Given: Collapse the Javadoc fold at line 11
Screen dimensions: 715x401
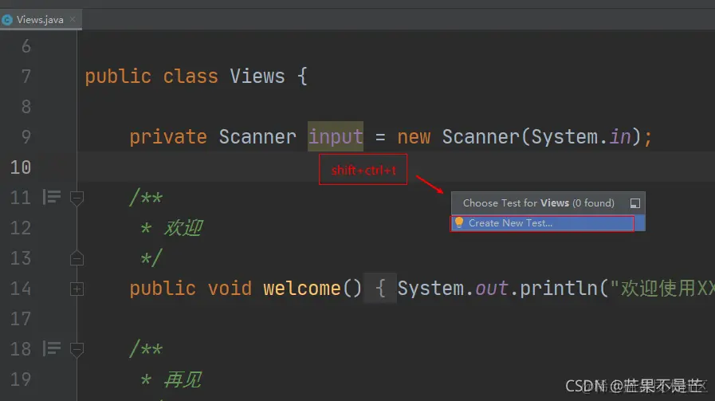Looking at the screenshot, I should click(77, 198).
